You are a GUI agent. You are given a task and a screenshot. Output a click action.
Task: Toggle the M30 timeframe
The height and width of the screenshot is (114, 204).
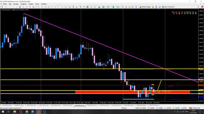(49, 7)
